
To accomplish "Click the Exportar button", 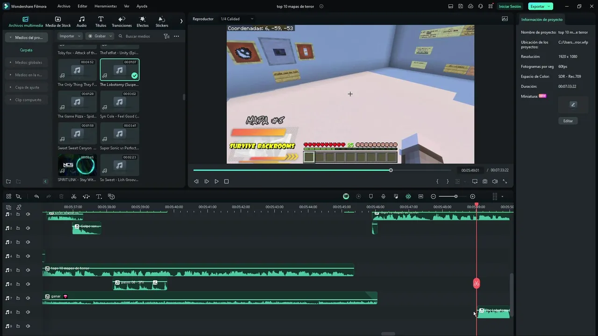I will click(x=541, y=7).
